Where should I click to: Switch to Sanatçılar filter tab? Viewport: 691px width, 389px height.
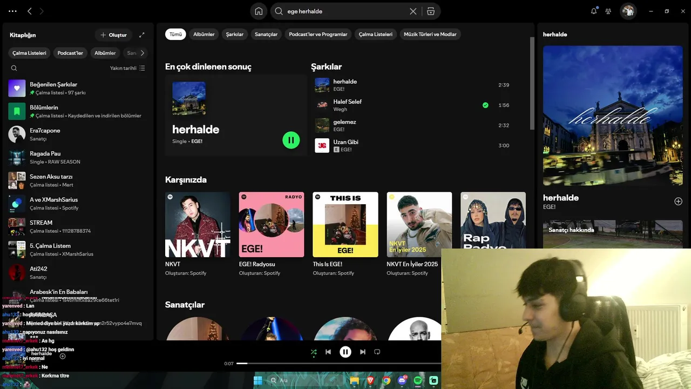tap(266, 34)
